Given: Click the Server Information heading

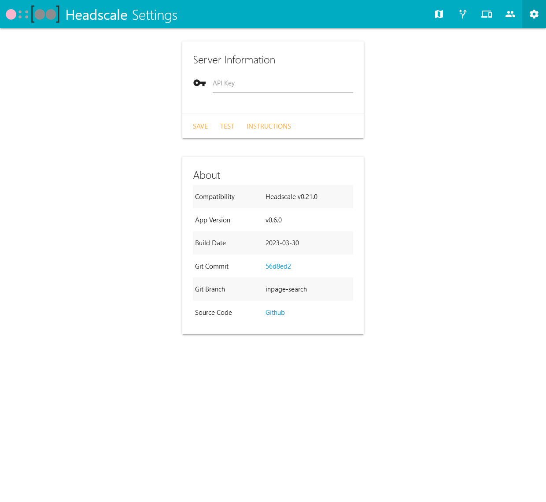Looking at the screenshot, I should 234,60.
